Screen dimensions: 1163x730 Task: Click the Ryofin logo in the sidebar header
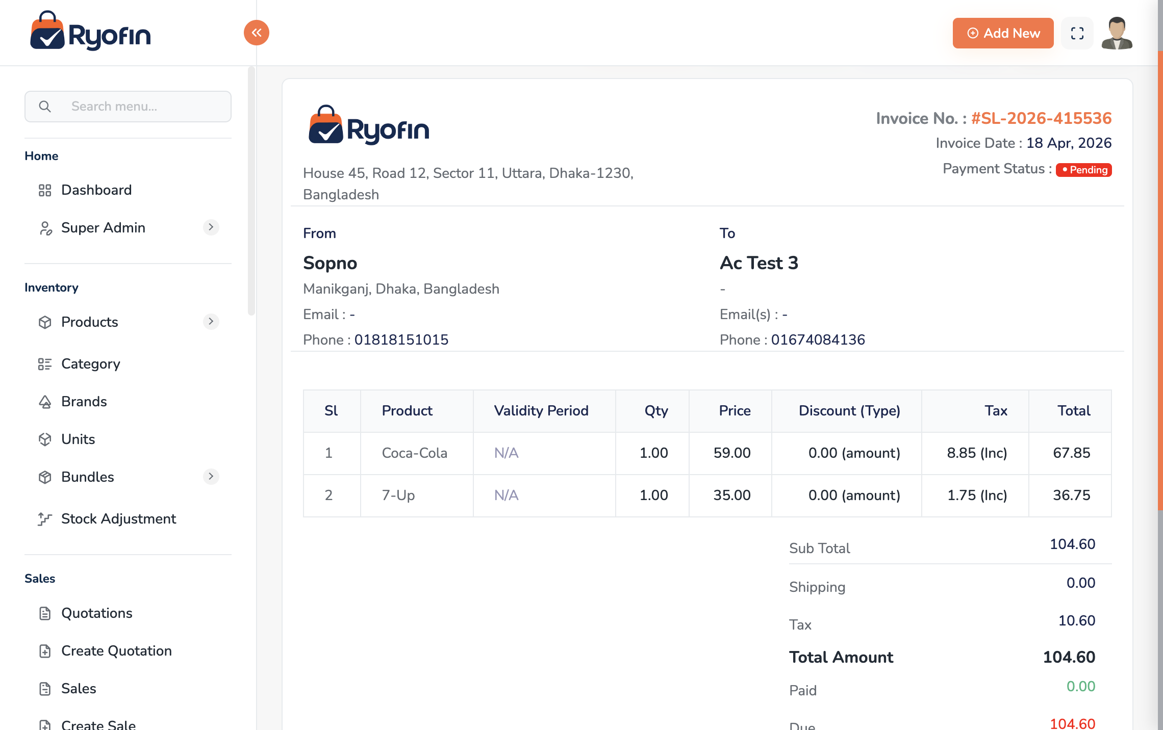[90, 31]
